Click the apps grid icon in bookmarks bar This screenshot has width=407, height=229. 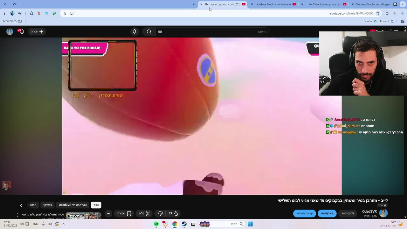coord(403,21)
